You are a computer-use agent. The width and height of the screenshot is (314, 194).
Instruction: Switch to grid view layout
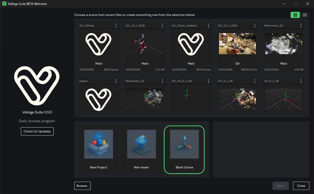tap(295, 15)
